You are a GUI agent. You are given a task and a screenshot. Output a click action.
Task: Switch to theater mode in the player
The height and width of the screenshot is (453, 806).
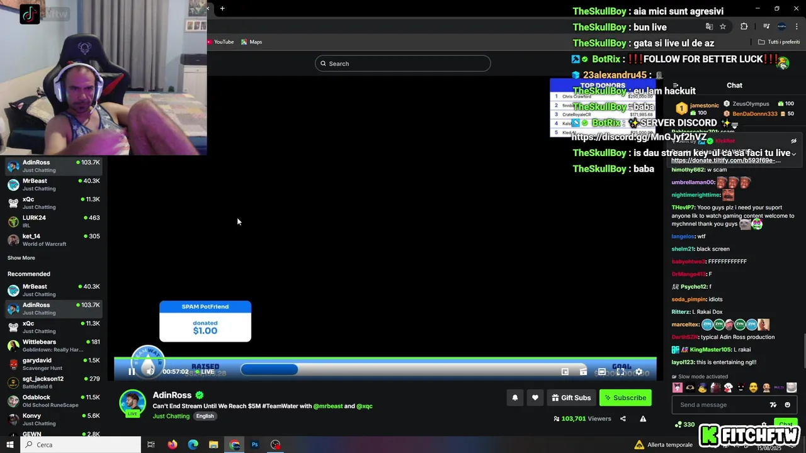coord(602,372)
